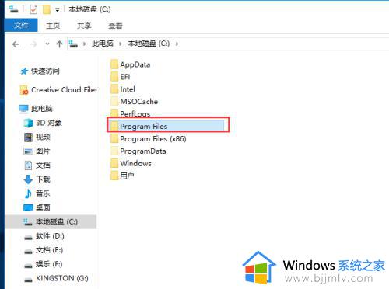Select the MSOCache folder name
The width and height of the screenshot is (389, 289).
tap(139, 102)
